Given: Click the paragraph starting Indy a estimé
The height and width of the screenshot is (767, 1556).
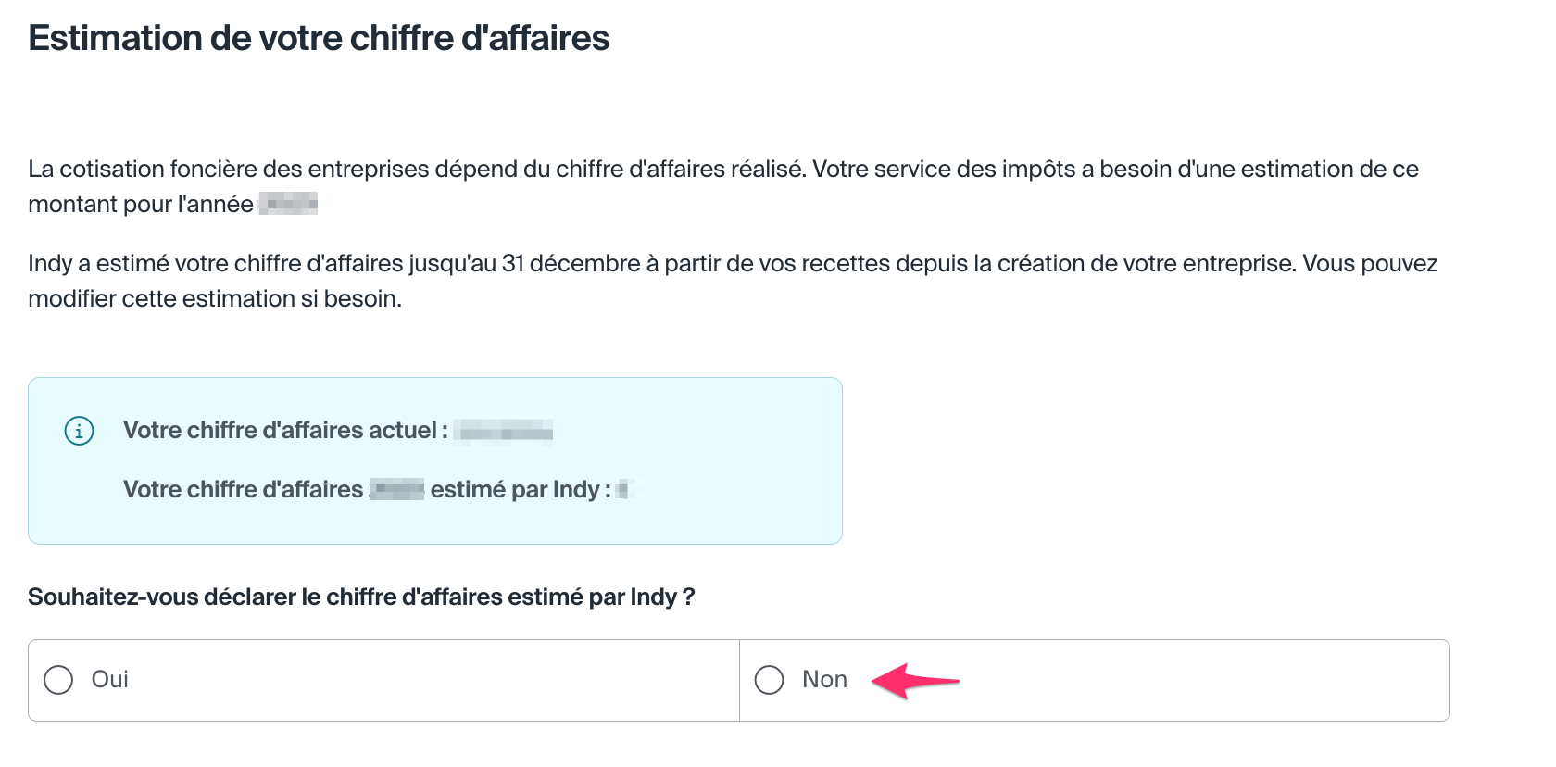Looking at the screenshot, I should point(732,264).
